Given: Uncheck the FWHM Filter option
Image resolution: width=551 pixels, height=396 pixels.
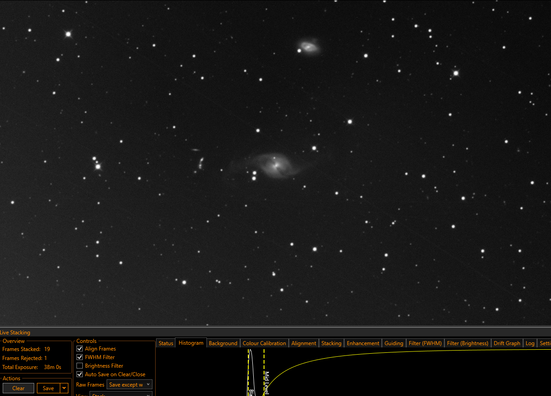Looking at the screenshot, I should (80, 357).
